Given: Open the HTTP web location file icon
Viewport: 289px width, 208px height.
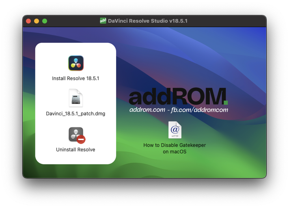Looking at the screenshot, I should click(175, 130).
